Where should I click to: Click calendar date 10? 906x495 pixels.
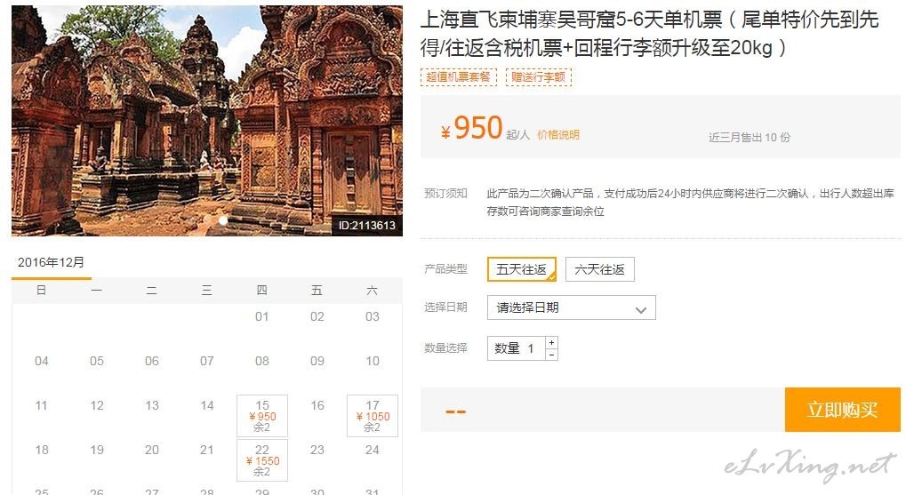coord(373,361)
